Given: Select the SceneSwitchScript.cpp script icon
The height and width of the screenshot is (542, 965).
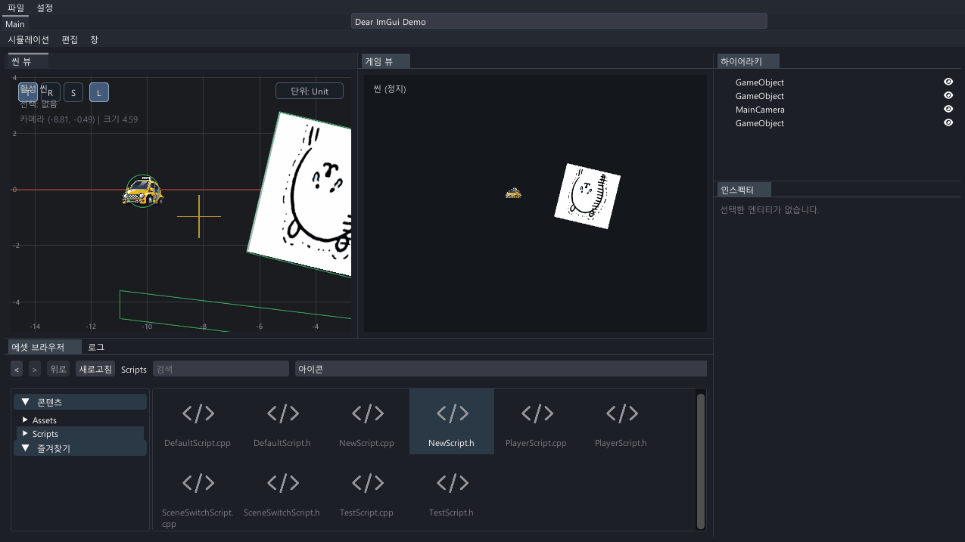Looking at the screenshot, I should [x=198, y=483].
